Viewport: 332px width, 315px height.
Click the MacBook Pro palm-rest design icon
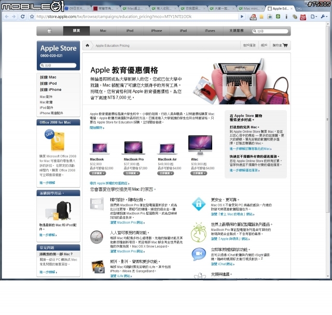pos(97,204)
